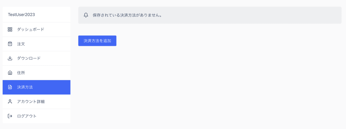Click the logout arrow icon
The height and width of the screenshot is (129, 346).
tap(10, 116)
